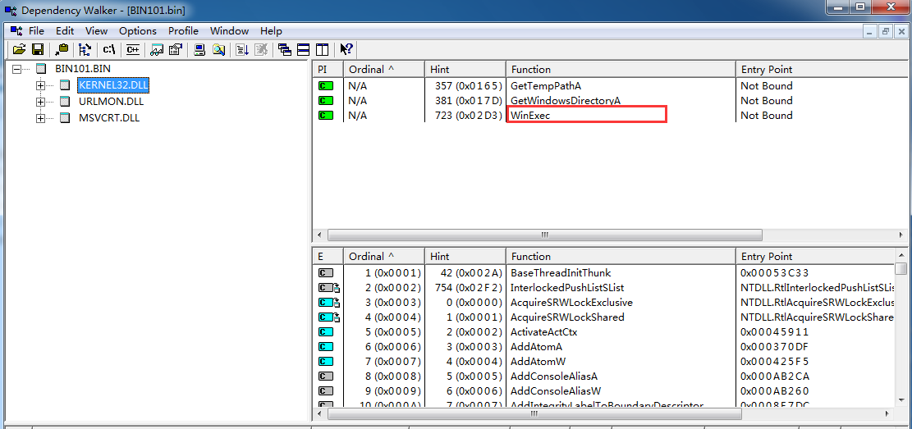Screen dimensions: 912x429
Task: Restore the inner BIN101.bin document window
Action: [885, 31]
